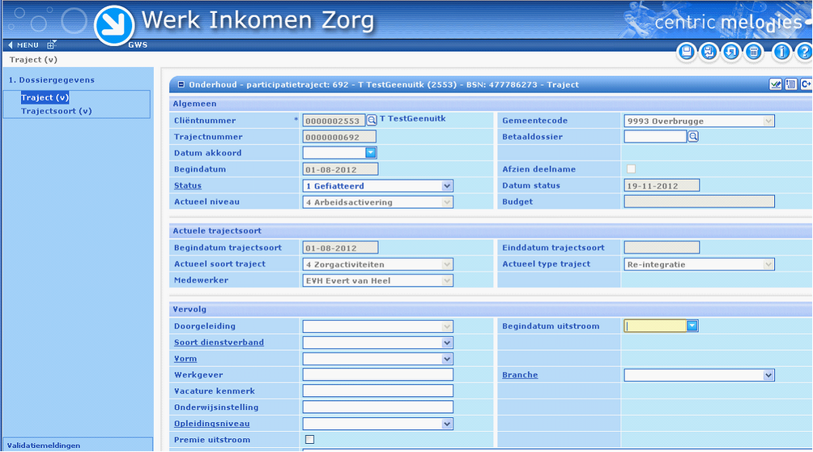The image size is (813, 452).
Task: Click the Werk Inkomen Zorg arrow logo
Action: coord(114,25)
